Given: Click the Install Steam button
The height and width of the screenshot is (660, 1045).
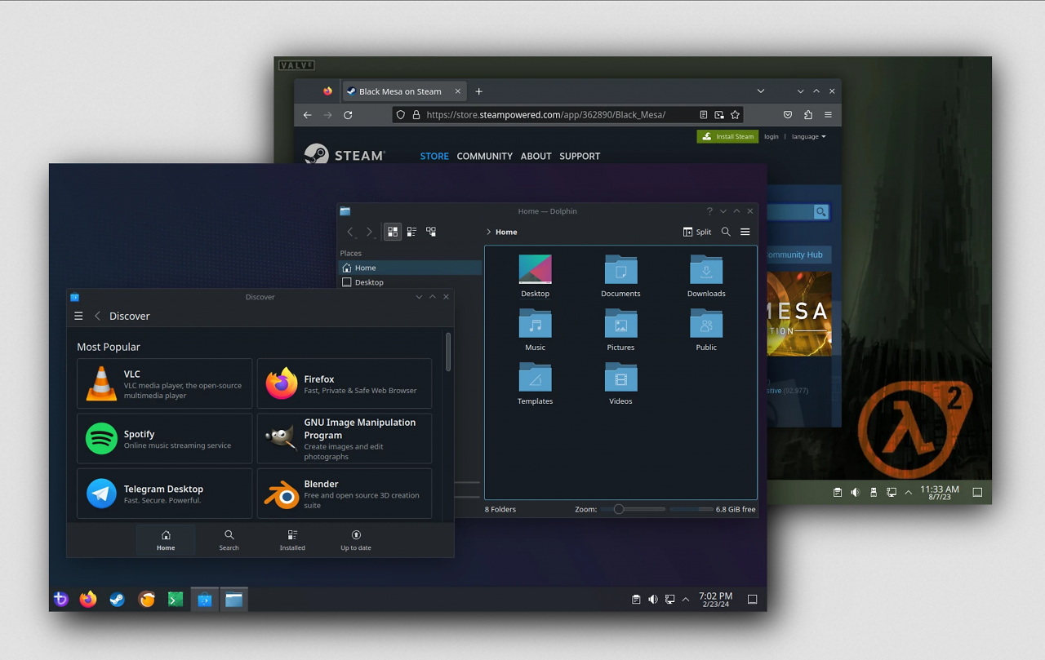Looking at the screenshot, I should coord(727,136).
